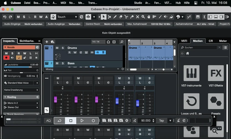Click the Lautstärke volume slider

[x=21, y=67]
